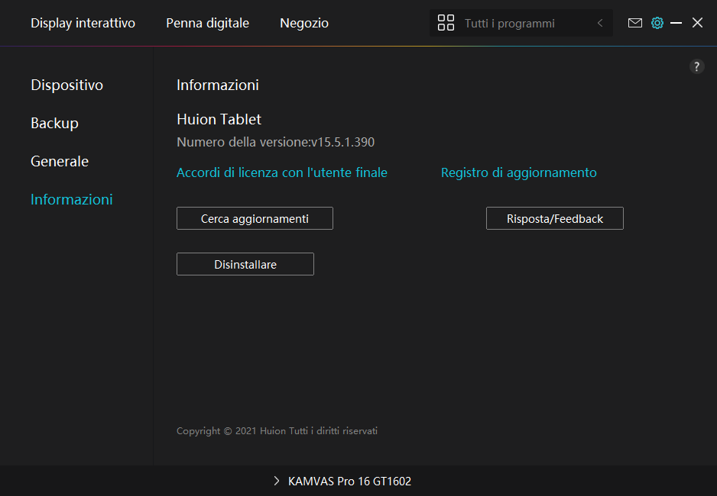Minimize the Huion Tablet window
717x496 pixels.
[x=676, y=23]
